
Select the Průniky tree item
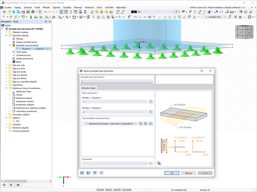coord(20,39)
